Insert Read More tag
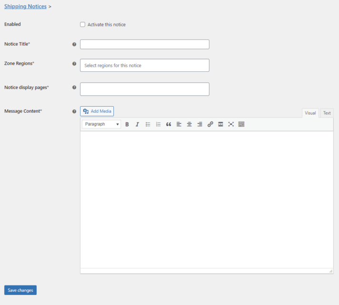The height and width of the screenshot is (305, 339). click(220, 124)
